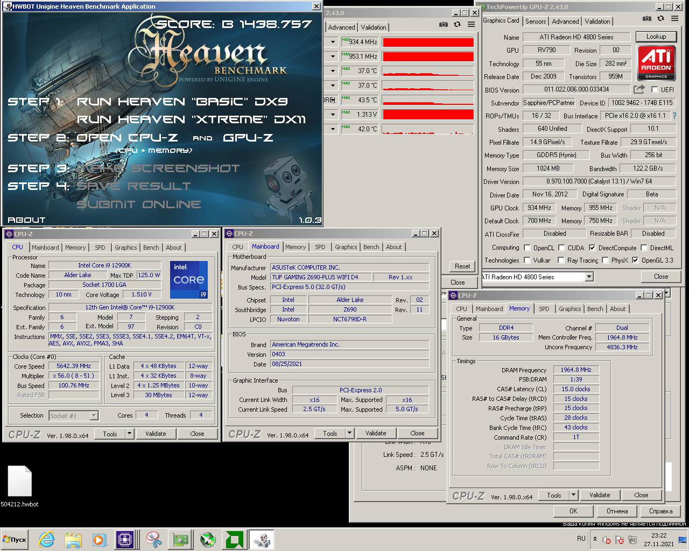
Task: Click Validate in Memory CPU-Z window
Action: 600,495
